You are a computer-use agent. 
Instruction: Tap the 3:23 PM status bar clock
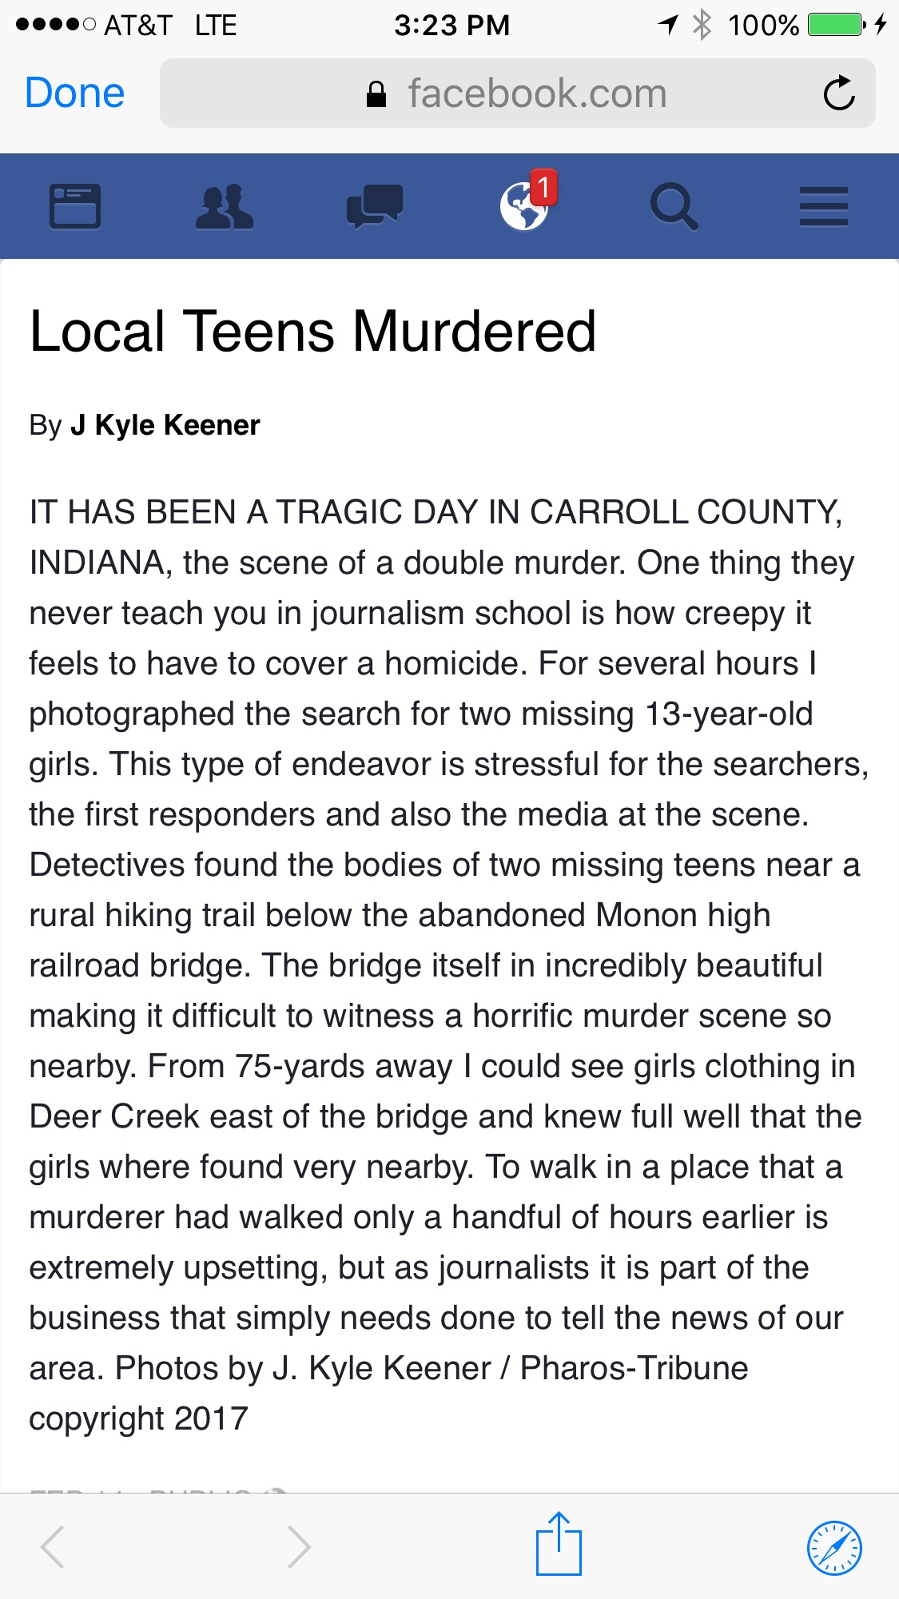tap(451, 26)
